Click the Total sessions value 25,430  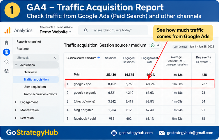(111, 75)
